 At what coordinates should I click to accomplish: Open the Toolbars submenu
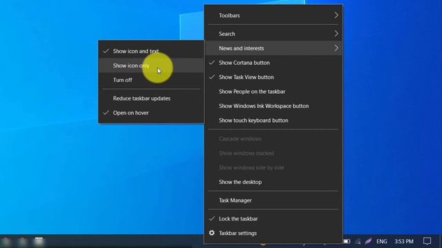pos(273,15)
